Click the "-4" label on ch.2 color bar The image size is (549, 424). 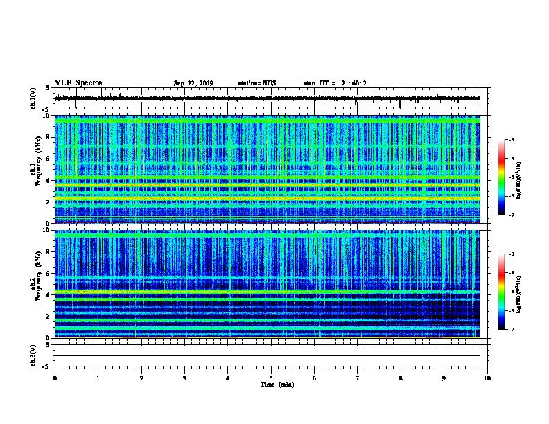511,273
